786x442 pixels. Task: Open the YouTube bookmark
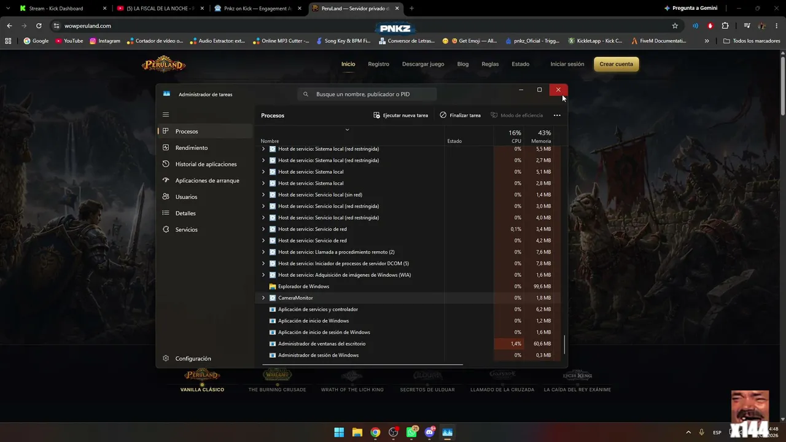[69, 41]
